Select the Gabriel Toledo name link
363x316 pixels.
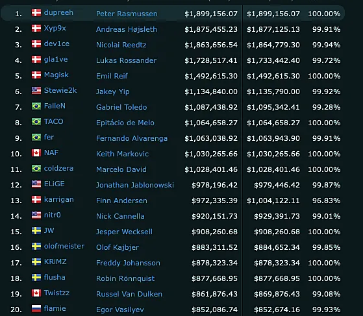pos(121,107)
